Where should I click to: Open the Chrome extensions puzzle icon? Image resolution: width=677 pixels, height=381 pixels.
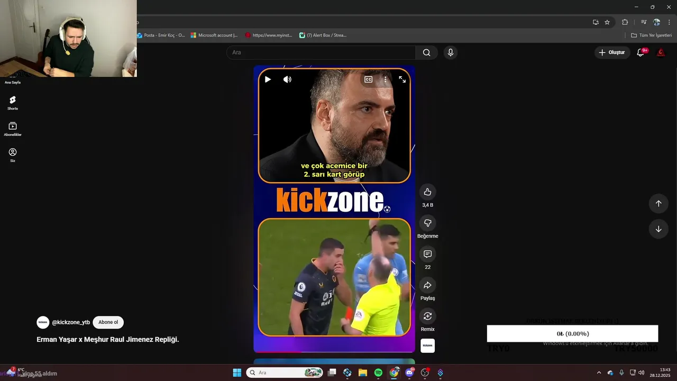pos(625,22)
